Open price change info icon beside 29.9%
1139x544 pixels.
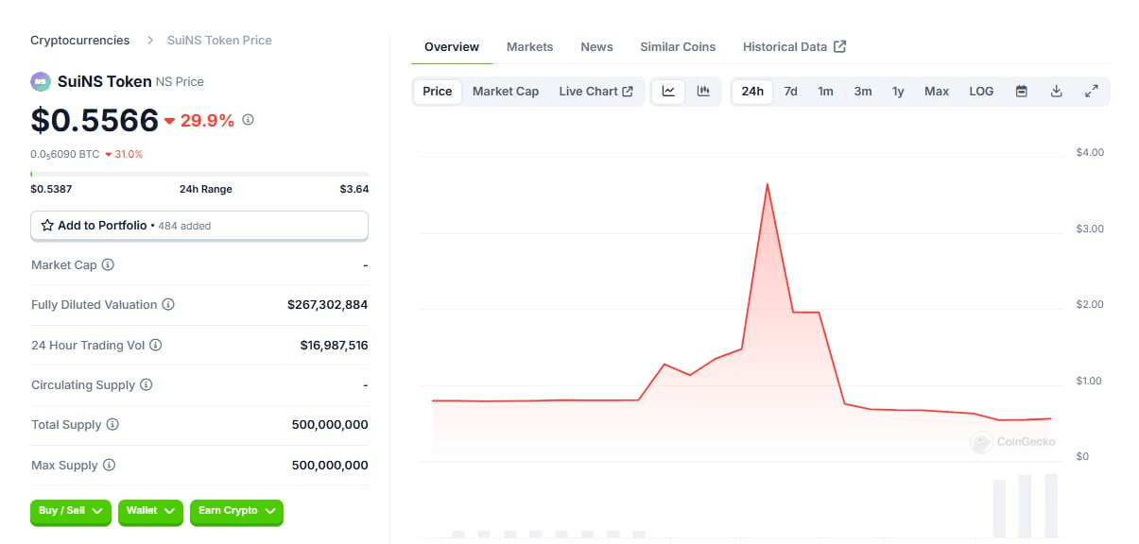pos(249,120)
